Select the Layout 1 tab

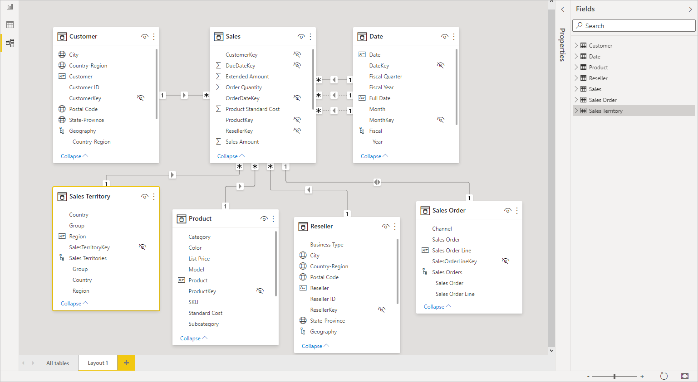pos(97,363)
